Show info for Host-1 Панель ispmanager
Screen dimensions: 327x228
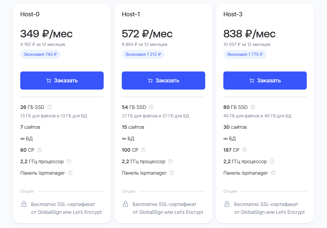coord(172,173)
